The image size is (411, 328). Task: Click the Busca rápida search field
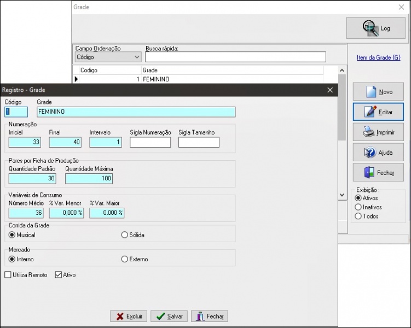pyautogui.click(x=235, y=57)
